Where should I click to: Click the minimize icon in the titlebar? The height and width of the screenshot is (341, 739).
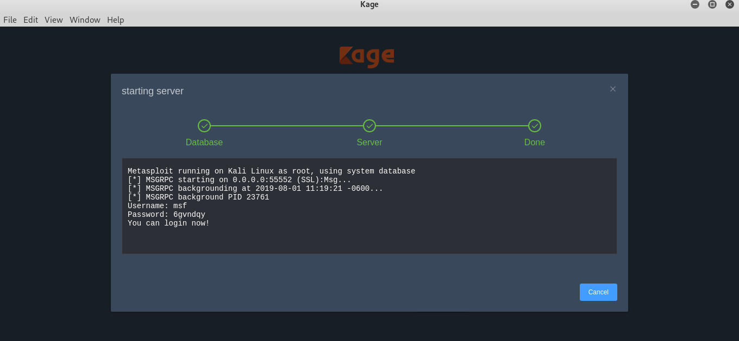coord(694,4)
